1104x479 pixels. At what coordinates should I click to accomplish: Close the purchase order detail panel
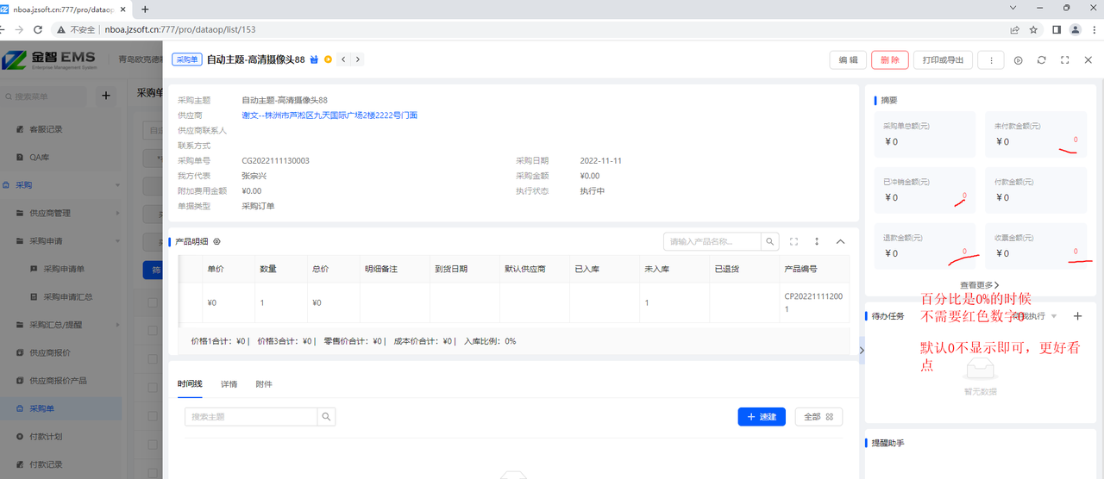click(x=1088, y=60)
